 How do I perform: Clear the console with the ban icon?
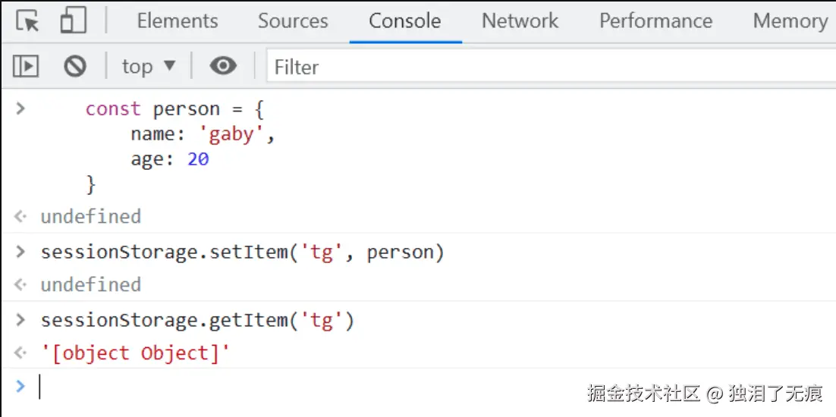coord(75,67)
